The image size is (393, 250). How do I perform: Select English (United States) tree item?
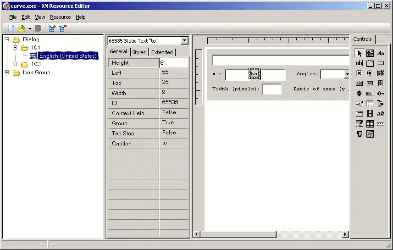tap(68, 56)
